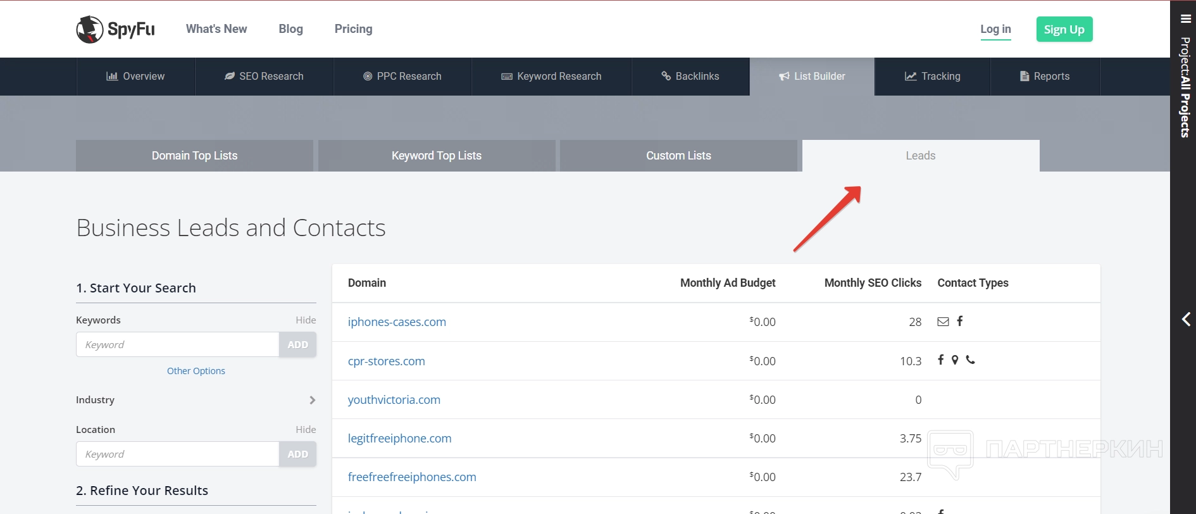Click the Keywords search input field
This screenshot has width=1196, height=514.
177,345
